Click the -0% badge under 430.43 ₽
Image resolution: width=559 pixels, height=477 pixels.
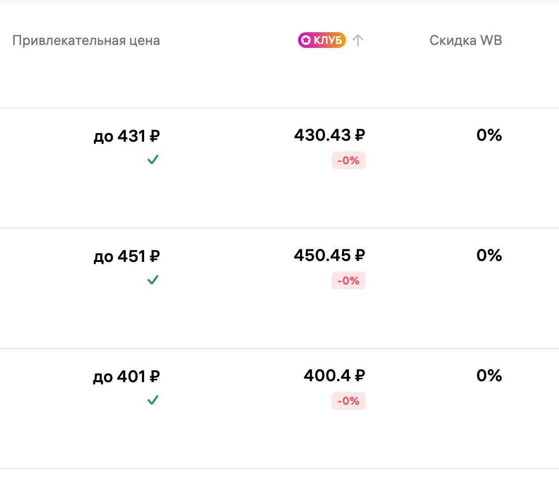tap(348, 160)
